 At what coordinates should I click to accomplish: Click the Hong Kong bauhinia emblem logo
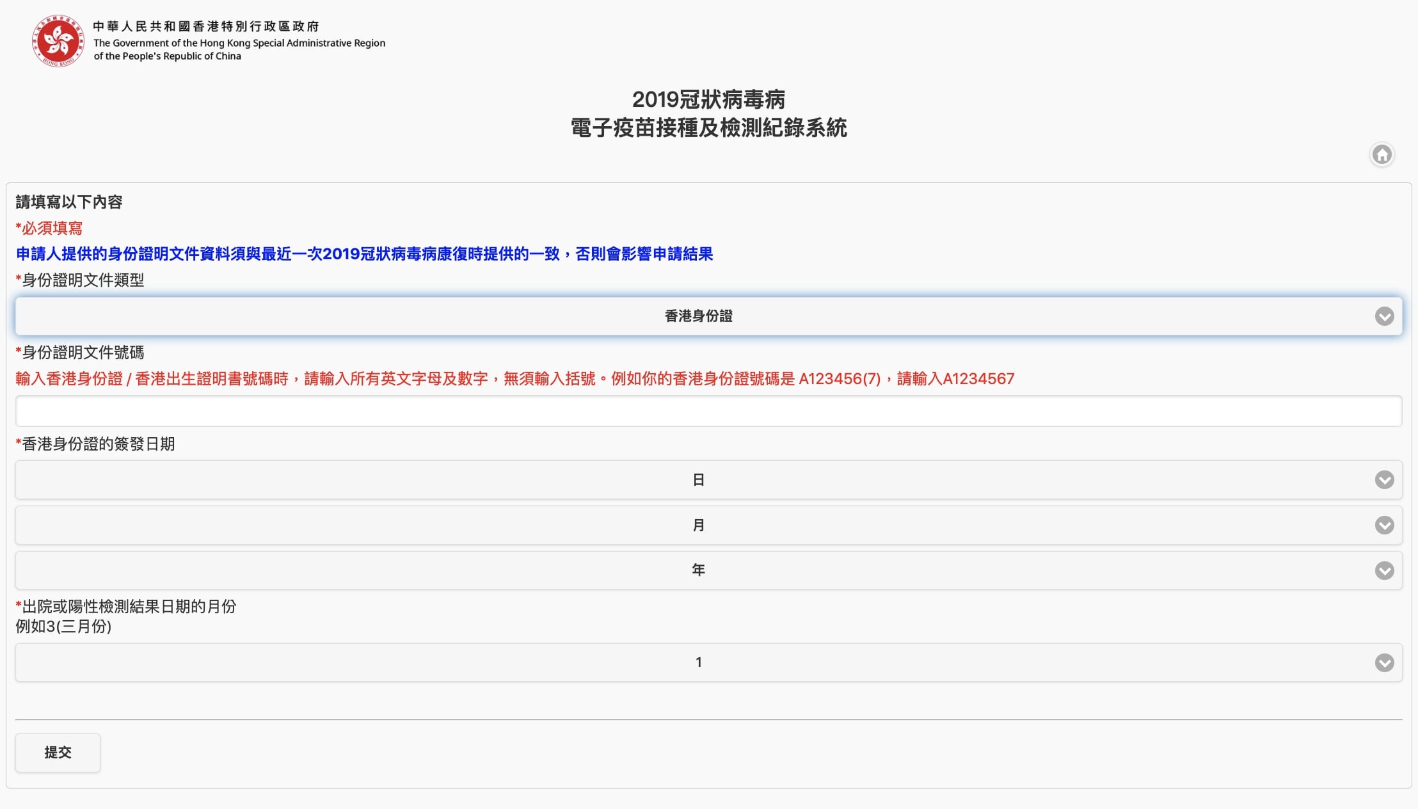58,40
